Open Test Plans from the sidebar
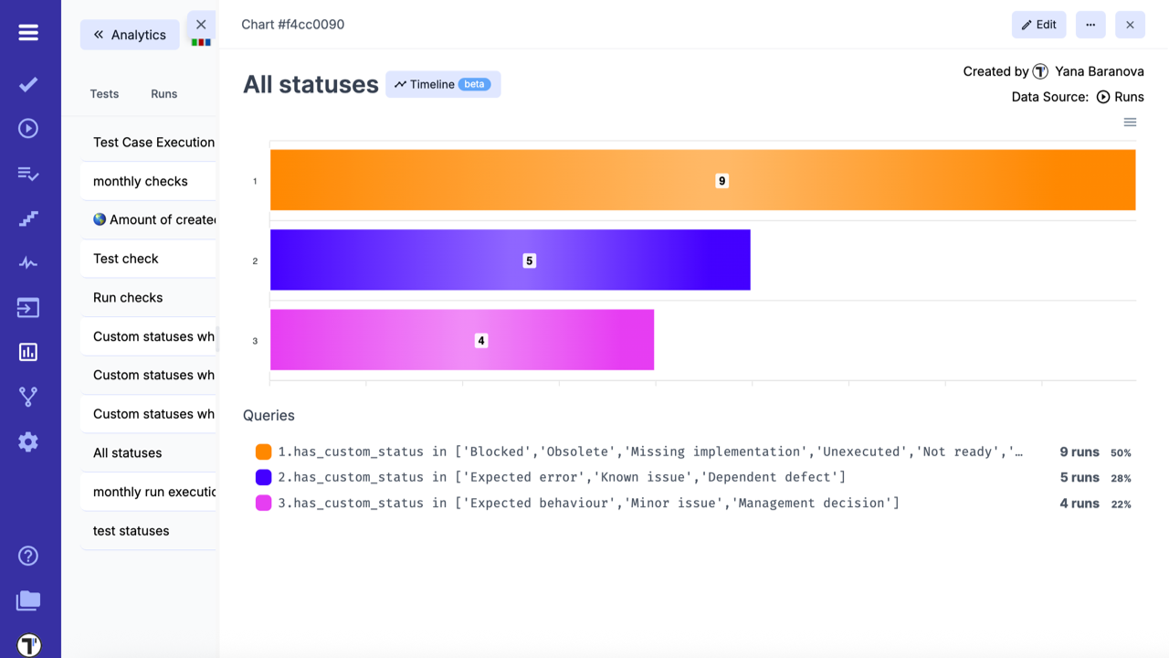The height and width of the screenshot is (658, 1169). (28, 172)
